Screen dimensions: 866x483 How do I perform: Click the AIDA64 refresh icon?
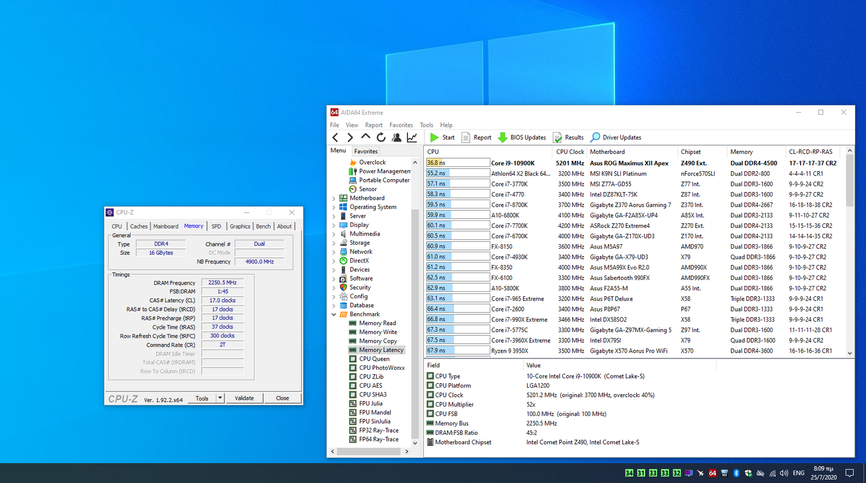pyautogui.click(x=381, y=138)
